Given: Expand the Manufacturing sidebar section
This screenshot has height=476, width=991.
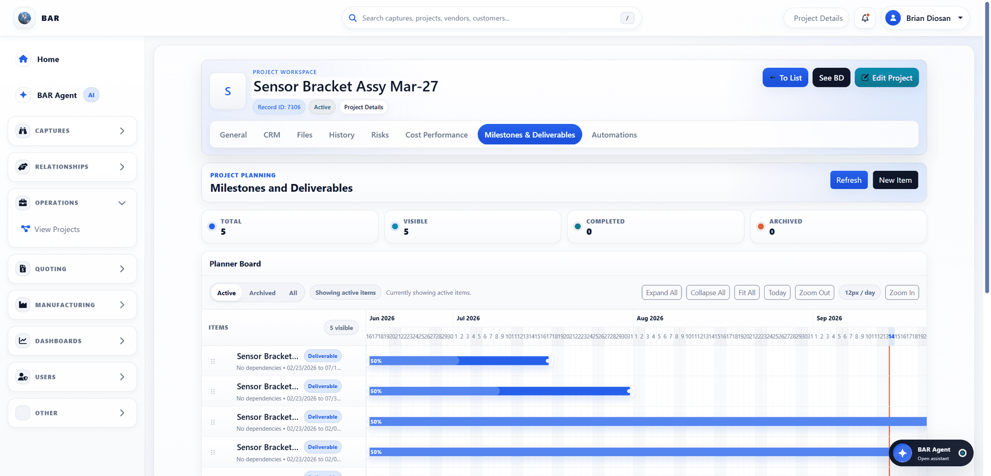Looking at the screenshot, I should pos(122,305).
